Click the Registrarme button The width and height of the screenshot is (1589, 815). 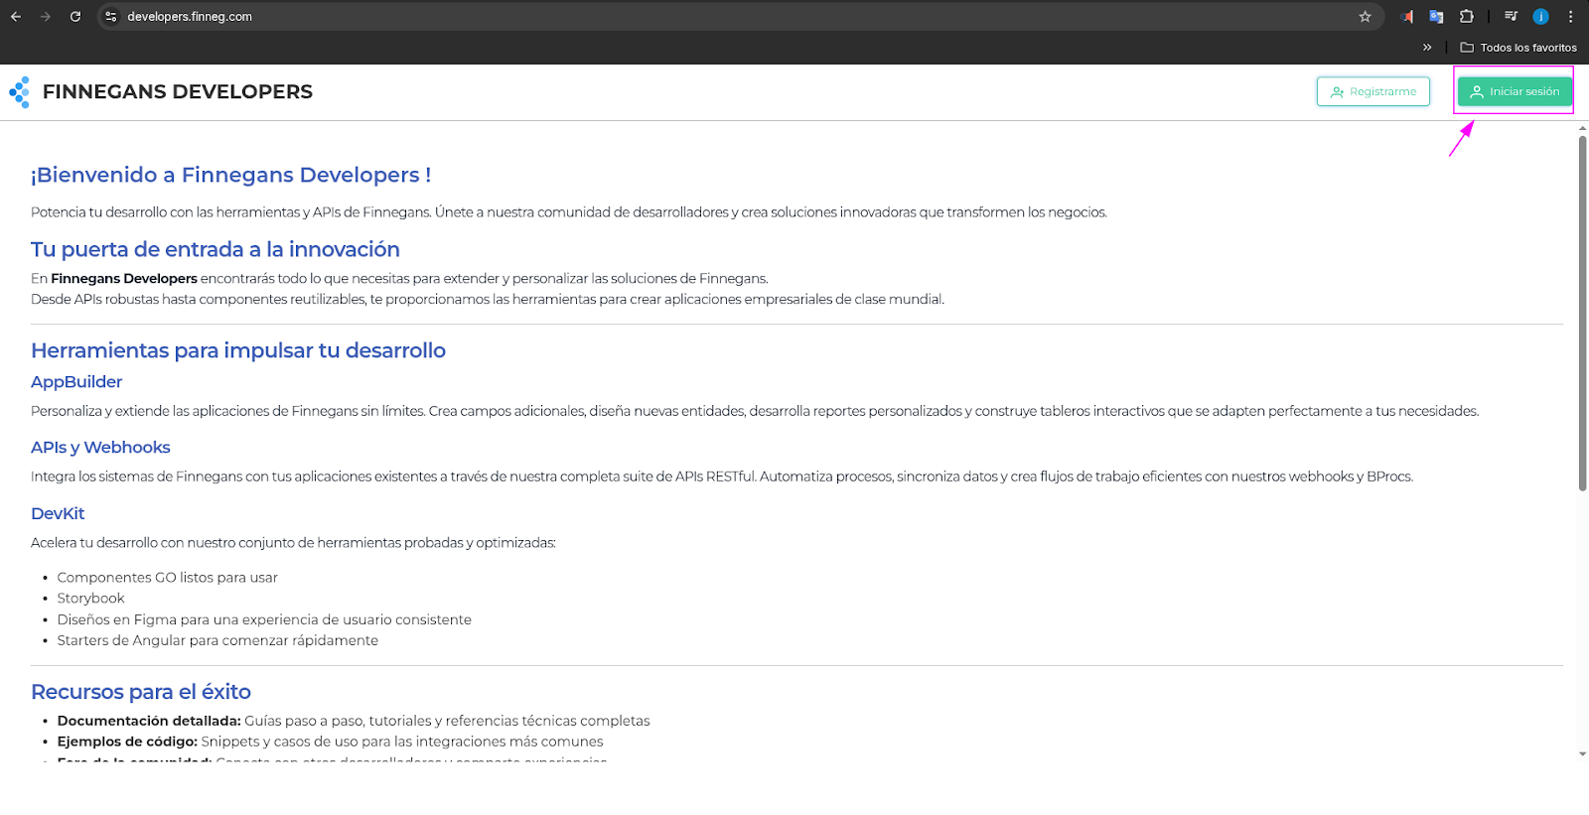[x=1373, y=91]
